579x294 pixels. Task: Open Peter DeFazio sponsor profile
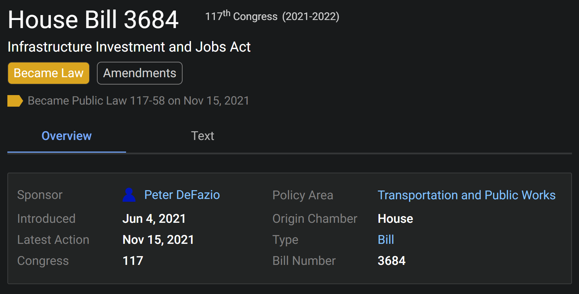pyautogui.click(x=182, y=195)
